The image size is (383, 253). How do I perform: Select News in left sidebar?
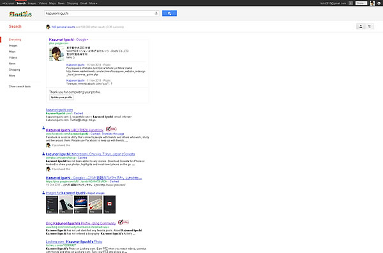point(12,64)
